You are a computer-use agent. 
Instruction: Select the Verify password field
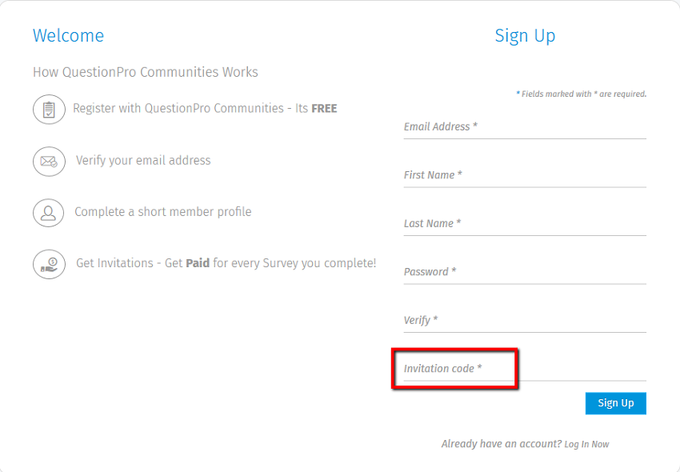tap(525, 321)
